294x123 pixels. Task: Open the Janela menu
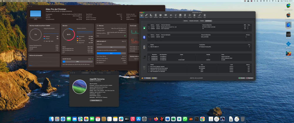point(44,1)
